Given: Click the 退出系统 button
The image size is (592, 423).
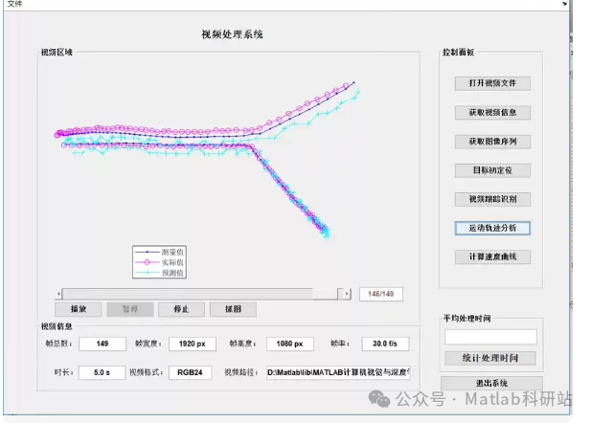Looking at the screenshot, I should 491,383.
